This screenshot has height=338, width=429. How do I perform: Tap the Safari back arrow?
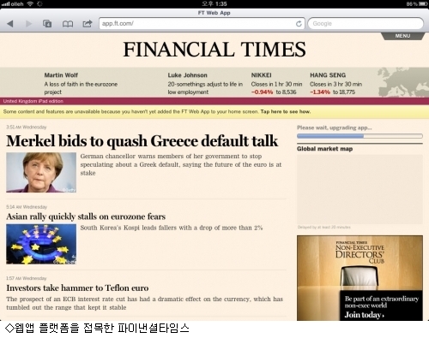10,24
